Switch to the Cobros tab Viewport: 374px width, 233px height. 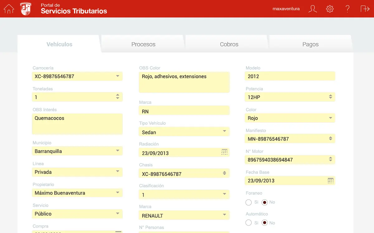(229, 44)
